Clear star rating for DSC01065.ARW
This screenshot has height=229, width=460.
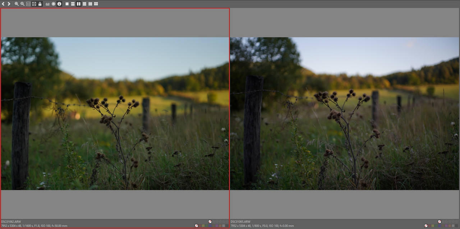(x=440, y=221)
